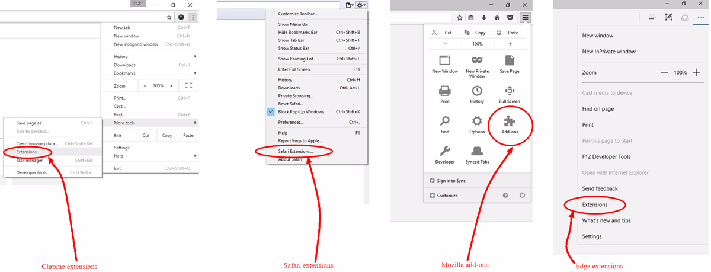
Task: Select New InPrivate window in Edge
Action: (609, 52)
